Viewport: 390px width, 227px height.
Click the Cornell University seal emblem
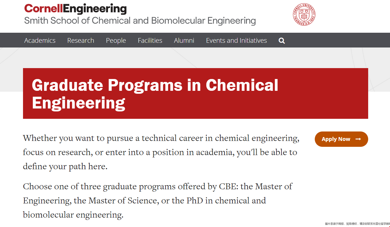pyautogui.click(x=304, y=14)
